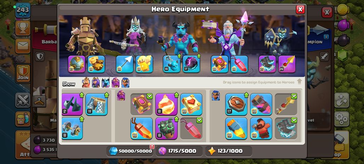
Task: Open the Minion Prince's equipped Dark Orb slot
Action: [x=191, y=64]
